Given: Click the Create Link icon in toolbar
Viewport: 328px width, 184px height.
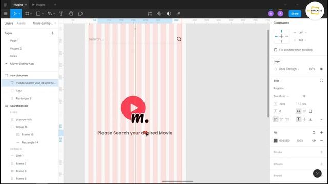Looking at the screenshot, I should (178, 14).
